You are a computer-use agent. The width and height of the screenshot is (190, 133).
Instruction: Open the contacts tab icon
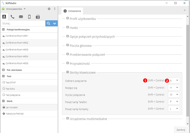tap(4, 17)
